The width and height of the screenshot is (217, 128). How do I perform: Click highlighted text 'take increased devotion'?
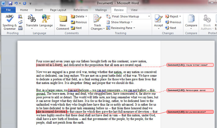[51, 112]
